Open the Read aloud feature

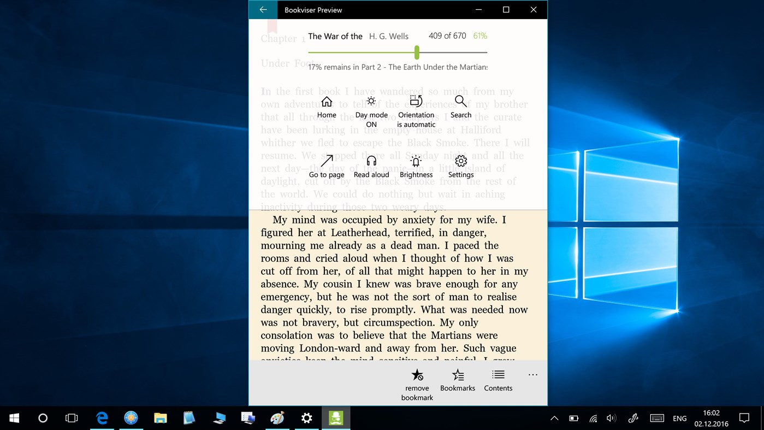click(371, 166)
